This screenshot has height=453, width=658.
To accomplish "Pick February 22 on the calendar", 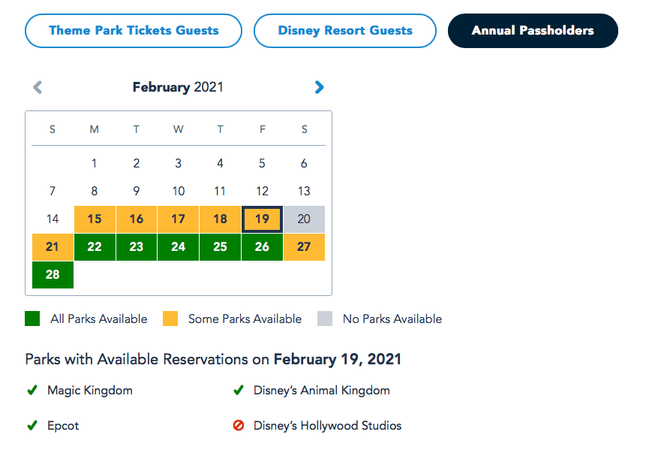I will 95,247.
